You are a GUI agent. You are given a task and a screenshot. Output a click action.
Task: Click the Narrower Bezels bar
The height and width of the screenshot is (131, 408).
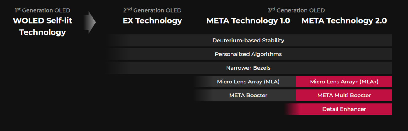pyautogui.click(x=248, y=68)
